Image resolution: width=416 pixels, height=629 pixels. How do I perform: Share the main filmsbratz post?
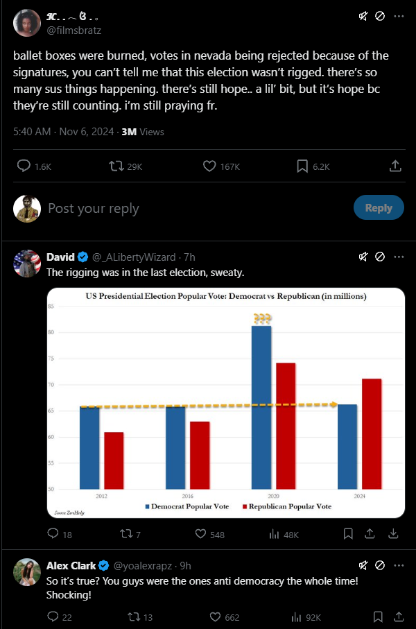(x=395, y=166)
